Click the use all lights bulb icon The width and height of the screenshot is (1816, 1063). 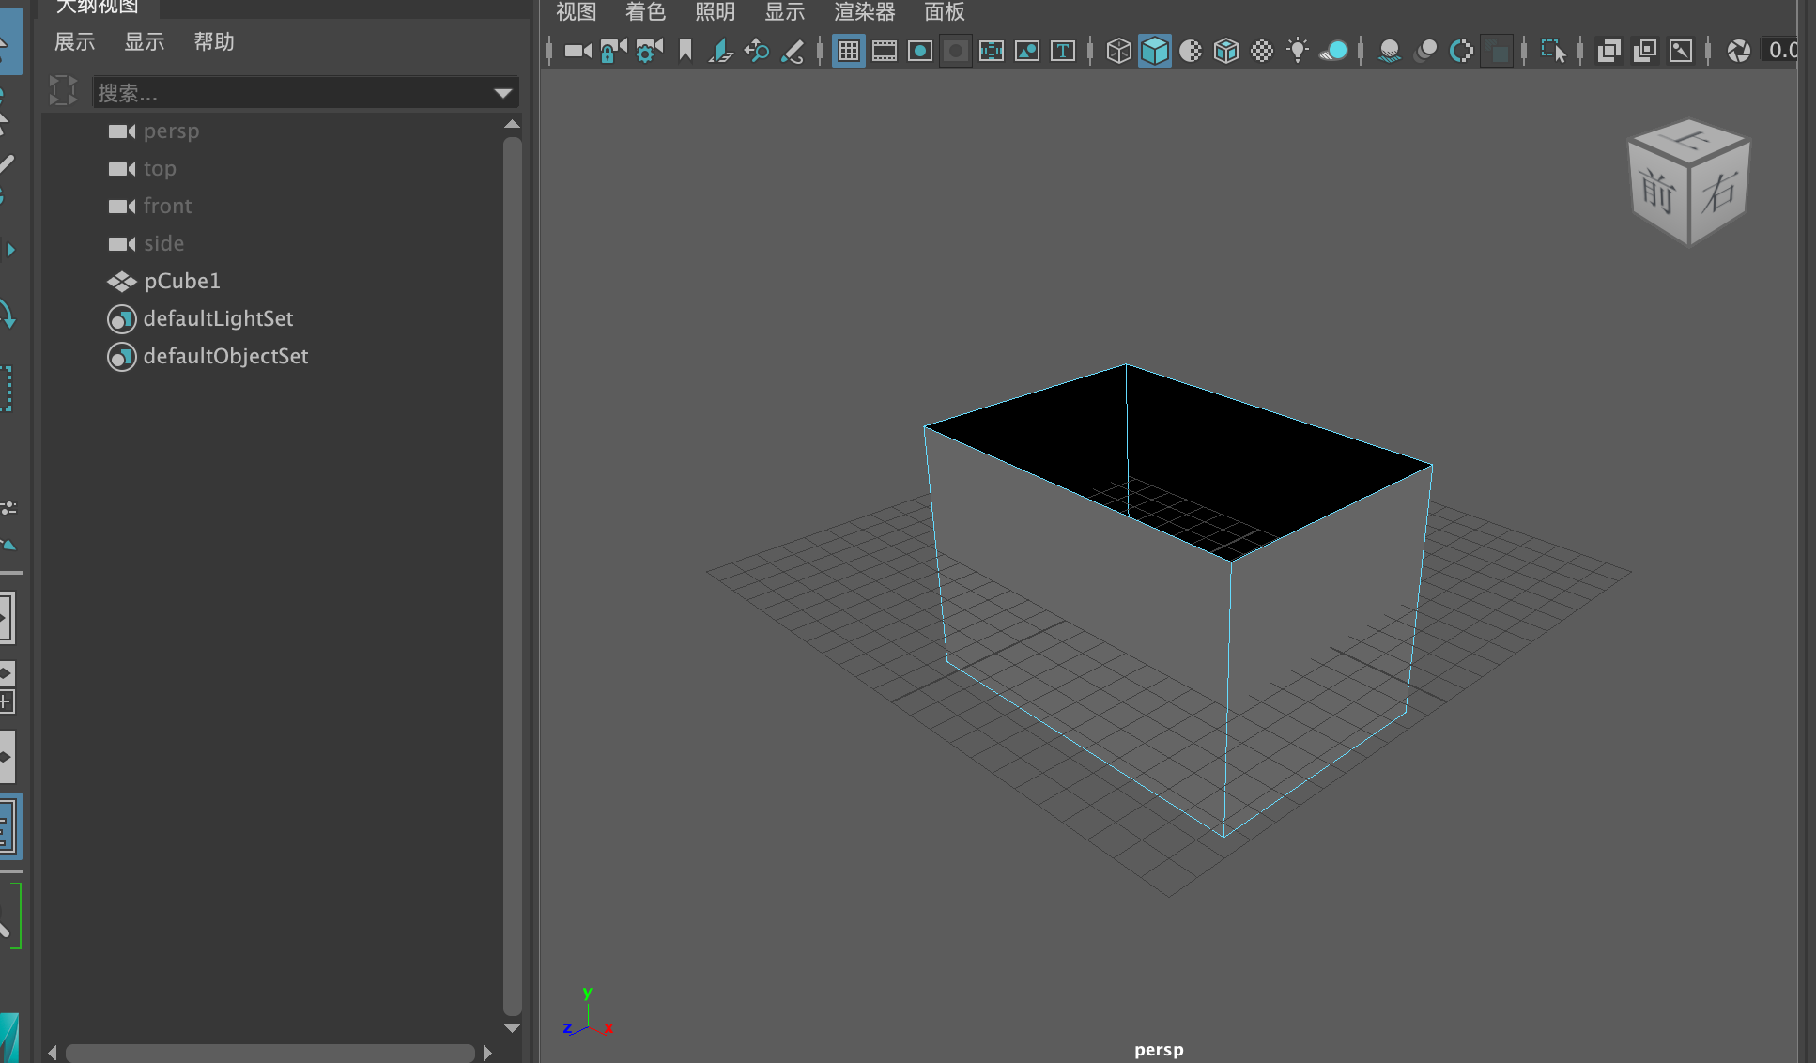click(1298, 51)
